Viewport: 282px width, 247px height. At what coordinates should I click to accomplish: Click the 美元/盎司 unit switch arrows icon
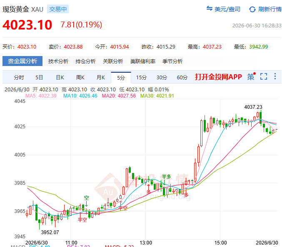tap(210, 8)
